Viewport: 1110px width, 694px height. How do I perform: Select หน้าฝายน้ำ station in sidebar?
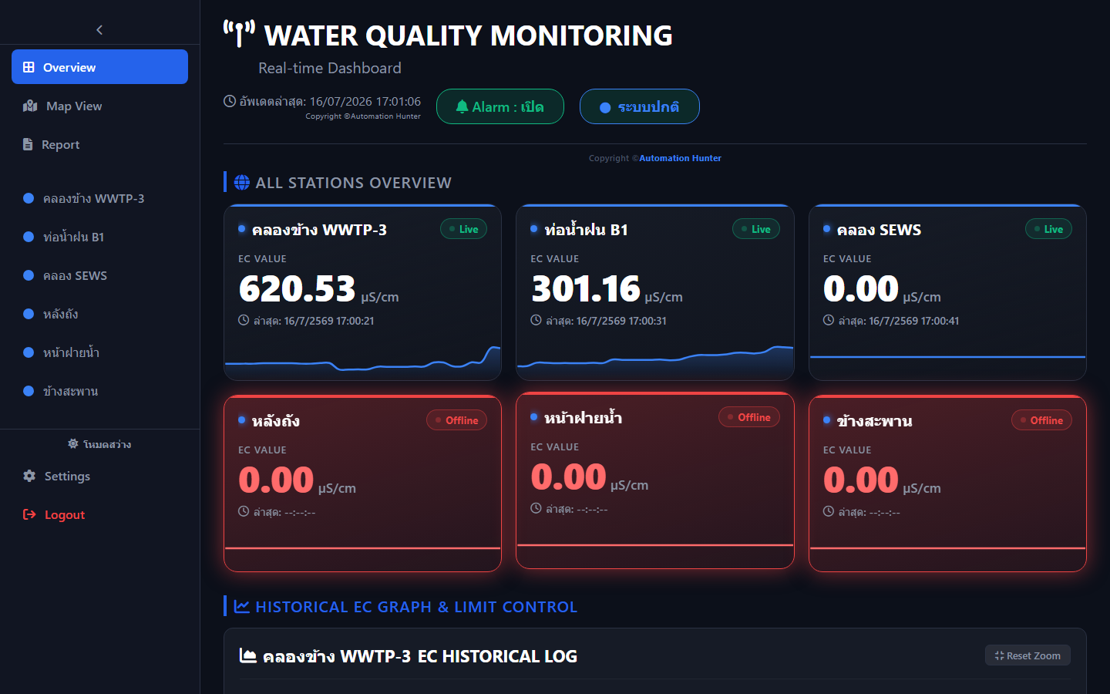(x=99, y=352)
